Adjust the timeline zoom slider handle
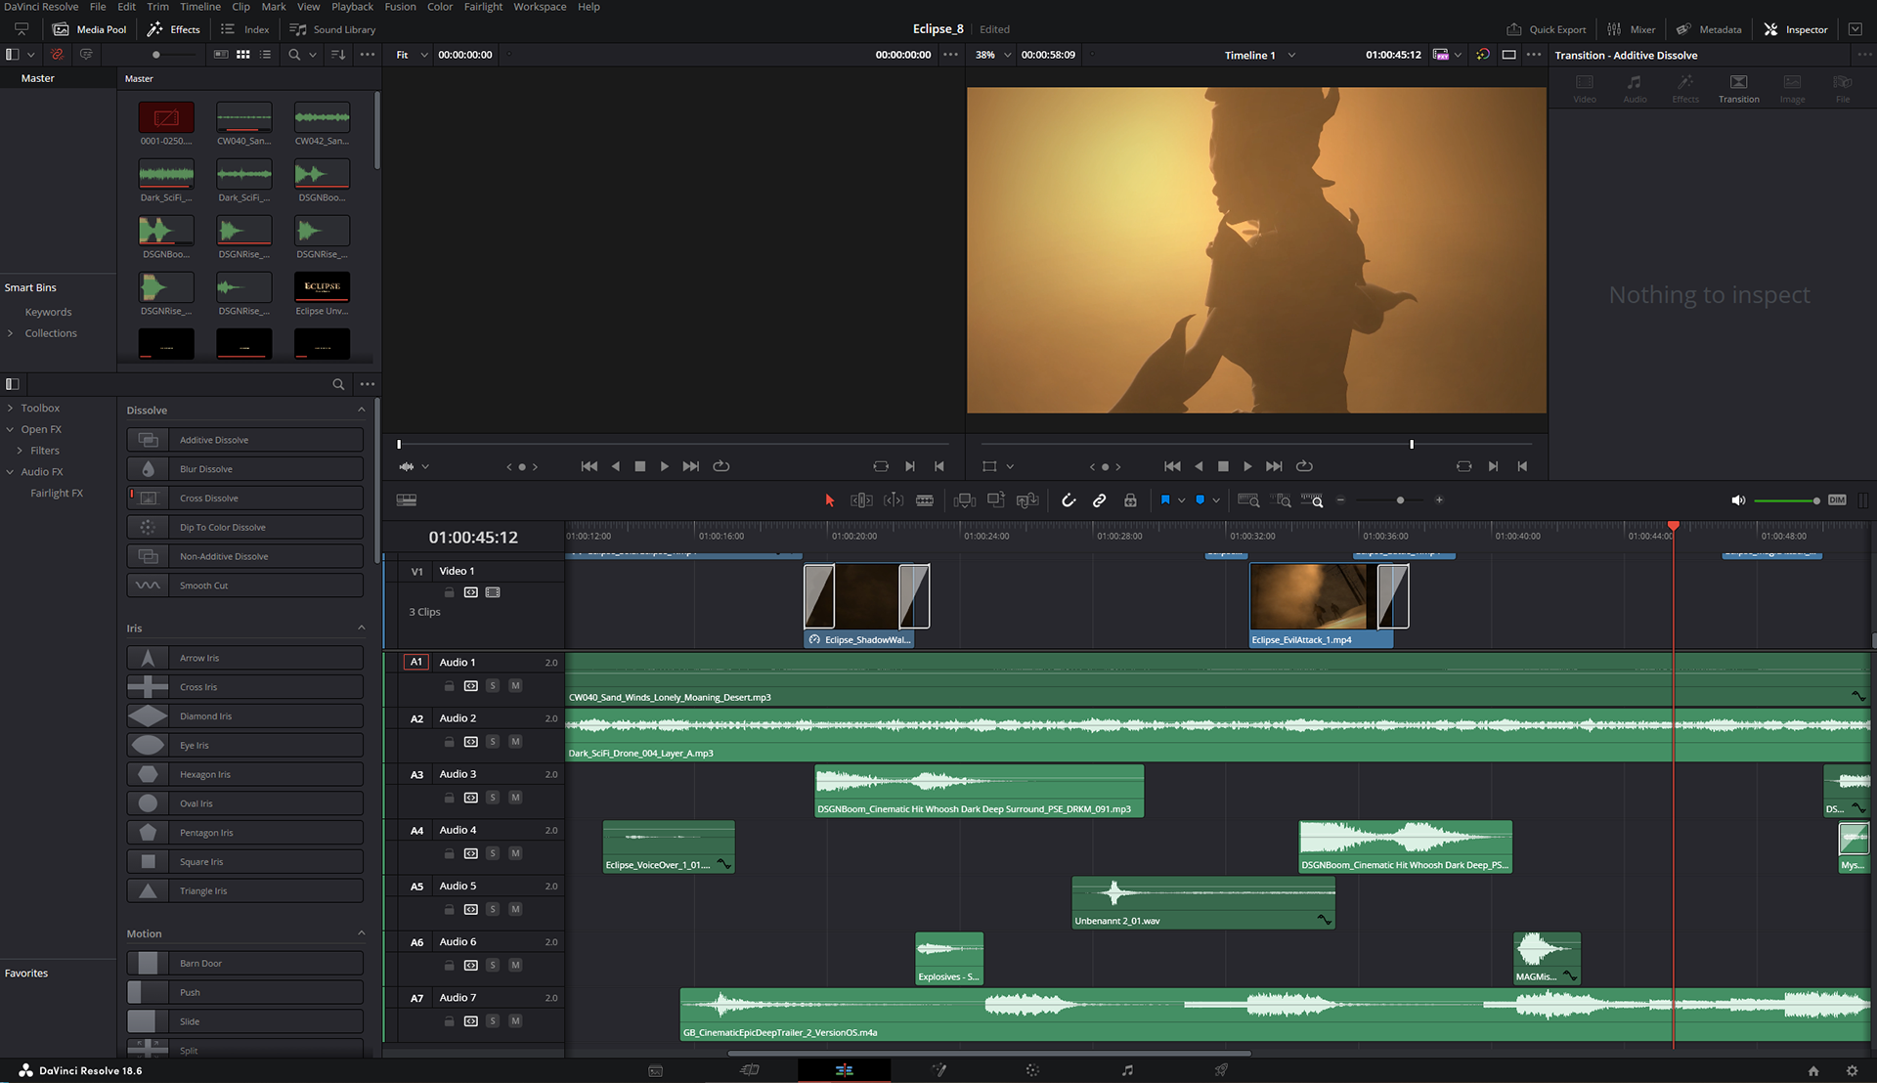 (1400, 500)
